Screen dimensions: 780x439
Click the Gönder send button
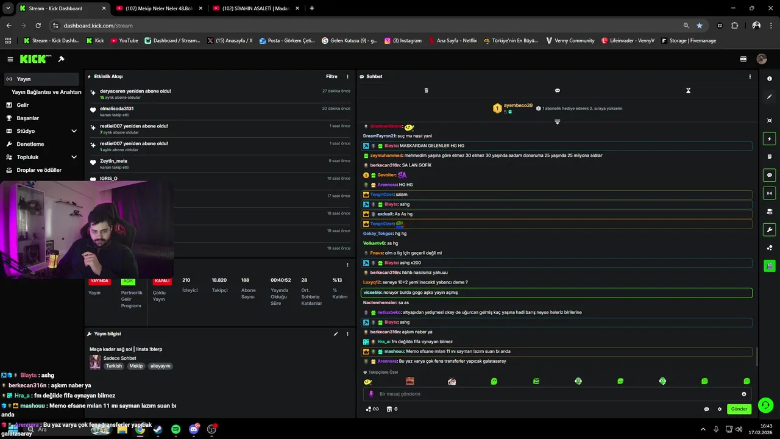[739, 409]
